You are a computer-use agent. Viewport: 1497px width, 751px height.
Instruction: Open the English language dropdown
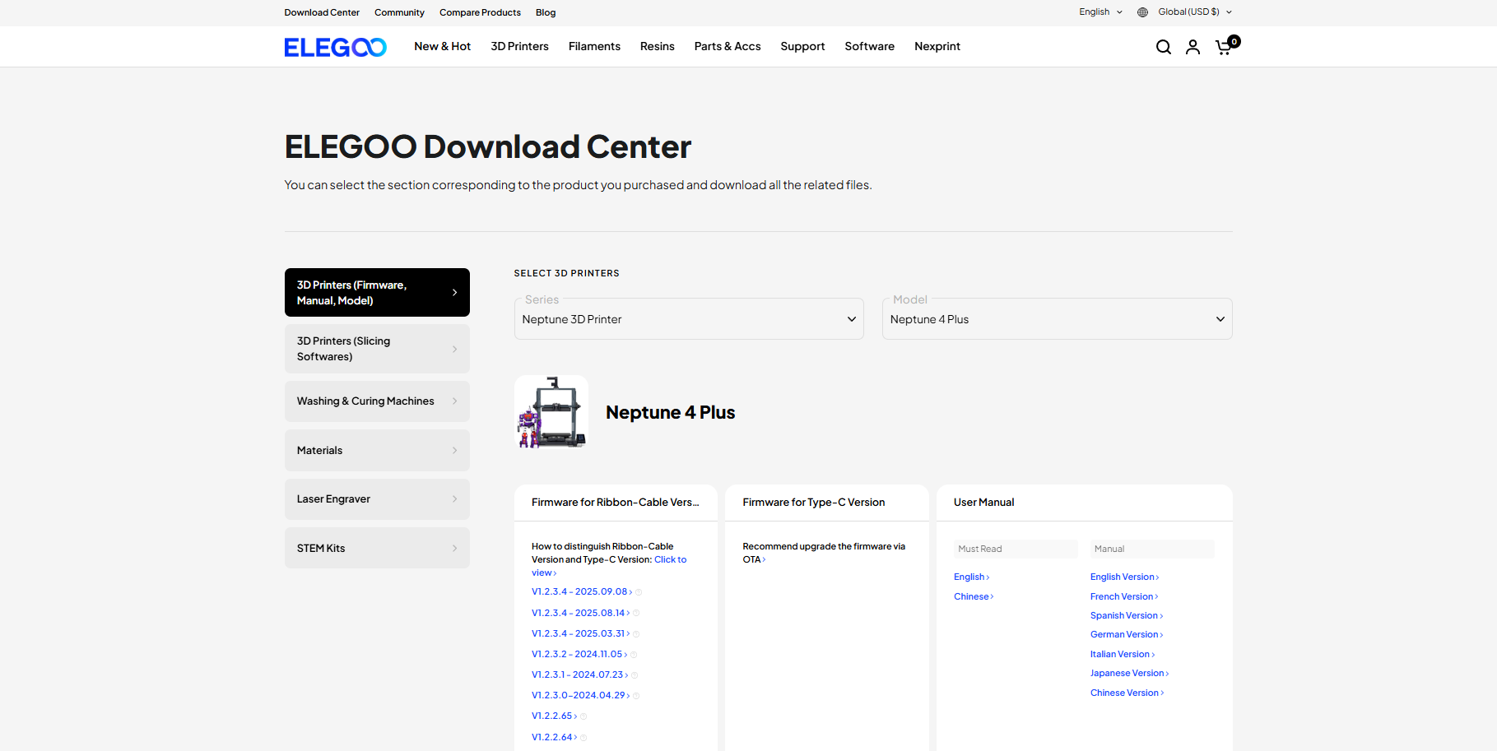tap(1100, 12)
